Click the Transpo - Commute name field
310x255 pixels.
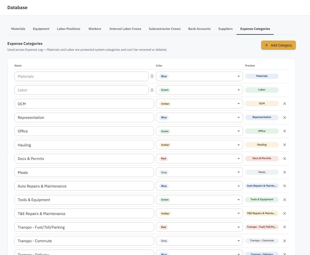pos(84,241)
